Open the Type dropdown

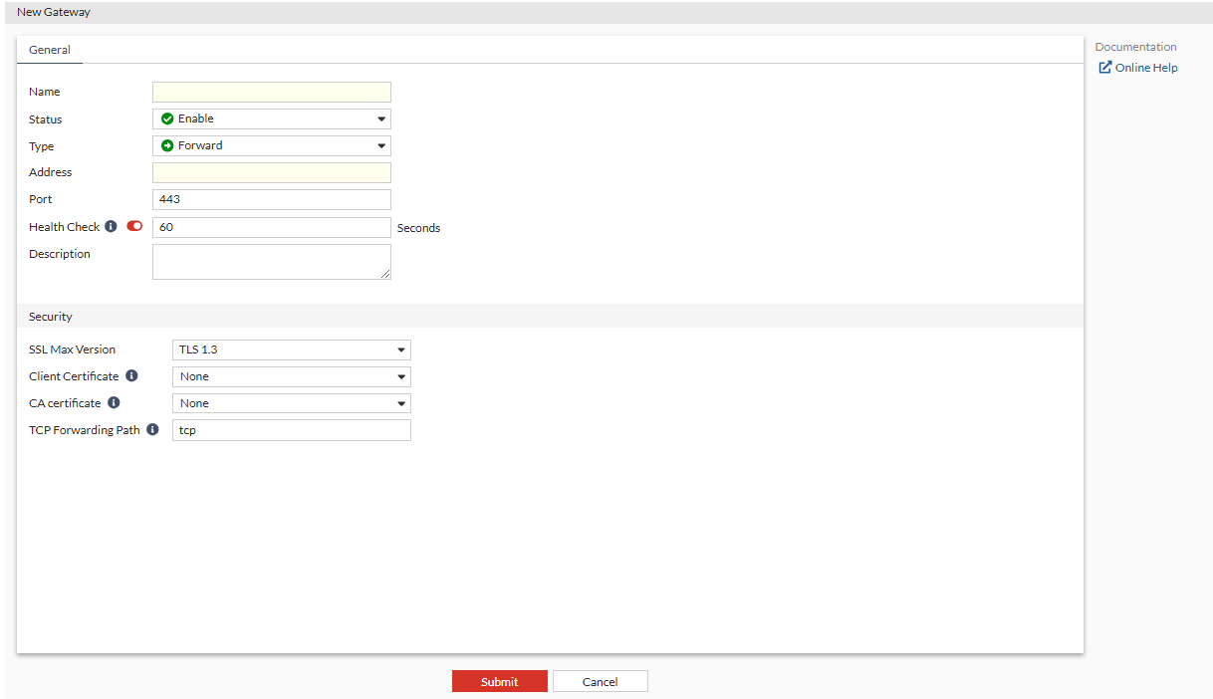click(381, 145)
